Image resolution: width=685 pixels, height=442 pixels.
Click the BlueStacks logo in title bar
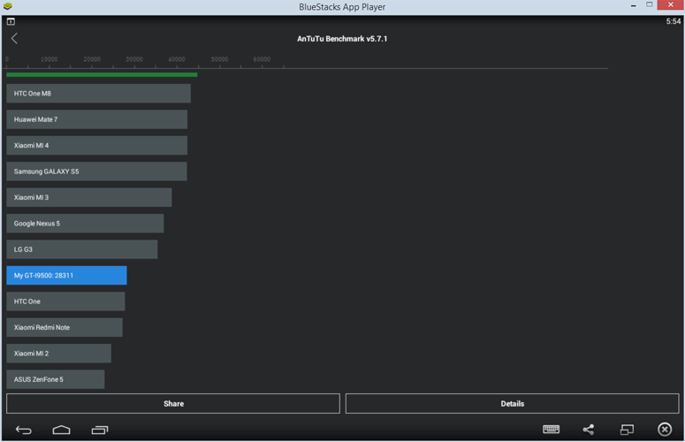7,6
